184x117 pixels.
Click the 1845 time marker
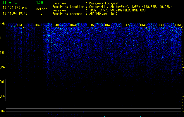[x=90, y=25]
